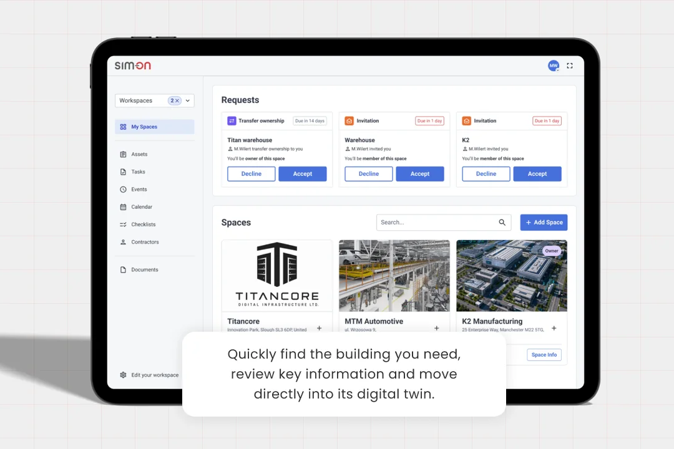674x449 pixels.
Task: Click the Due in 1 day tag on K2 request
Action: click(x=547, y=121)
